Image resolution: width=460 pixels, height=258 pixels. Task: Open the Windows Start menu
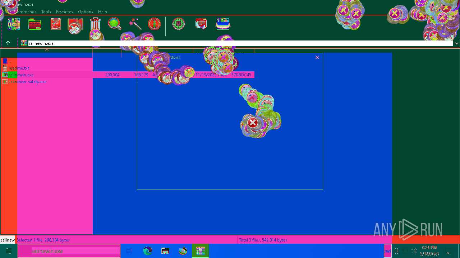(x=9, y=251)
